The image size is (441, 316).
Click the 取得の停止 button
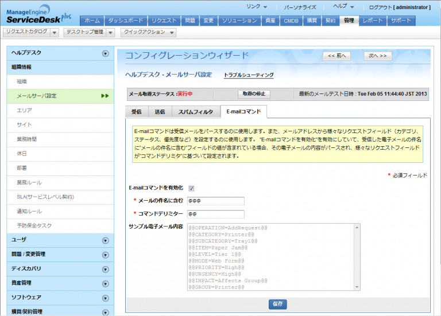click(x=253, y=93)
